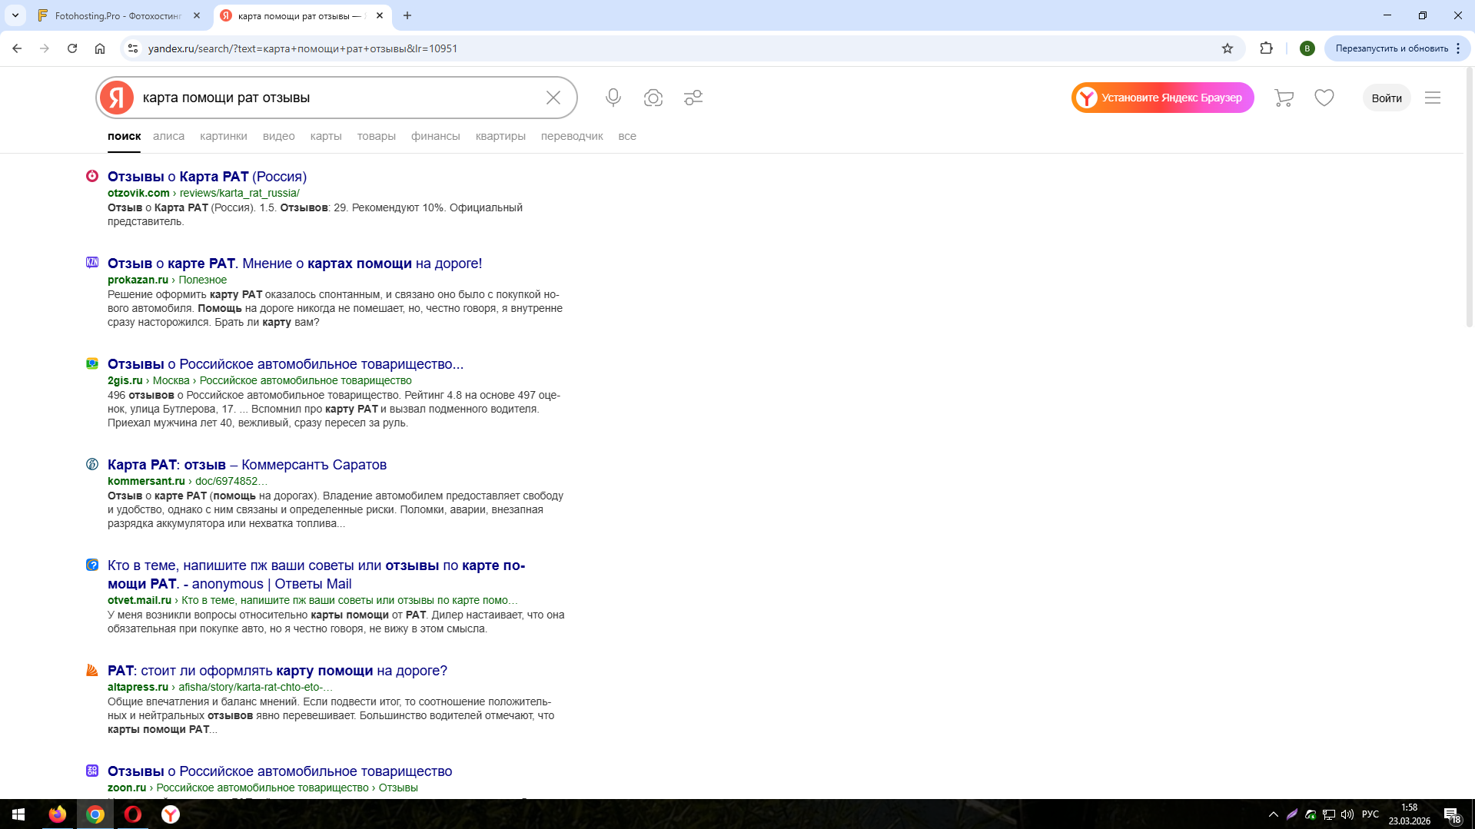Click the kommersant.ru site link
This screenshot has width=1475, height=829.
click(146, 481)
